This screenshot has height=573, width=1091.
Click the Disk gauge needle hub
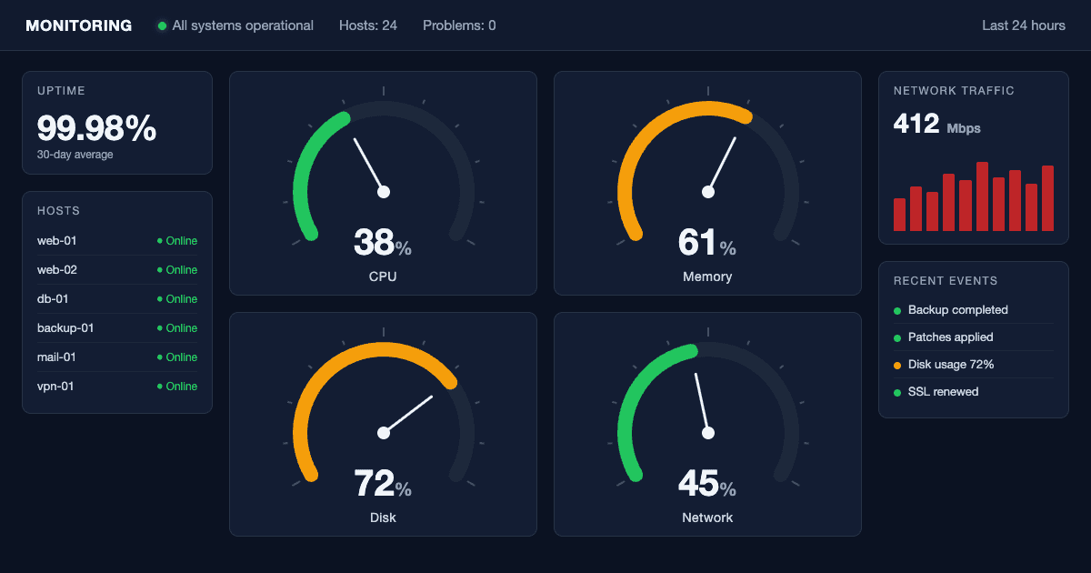pos(384,433)
